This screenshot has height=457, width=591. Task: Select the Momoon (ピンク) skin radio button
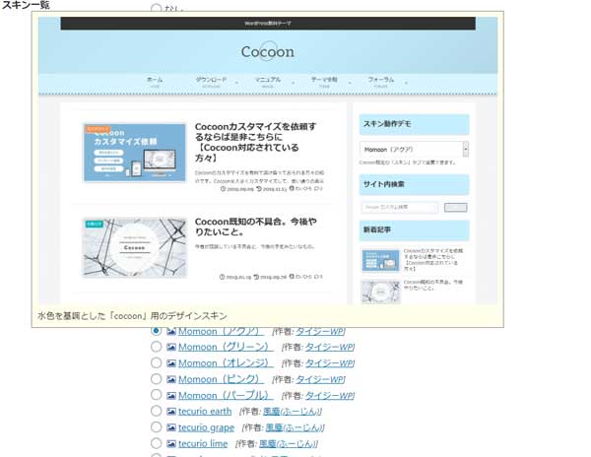(x=157, y=379)
